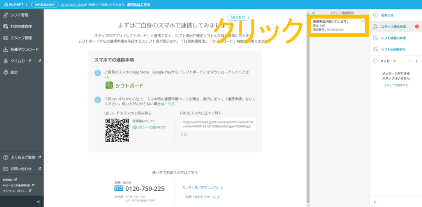
Task: Click the 設定 gear icon
Action: point(6,72)
